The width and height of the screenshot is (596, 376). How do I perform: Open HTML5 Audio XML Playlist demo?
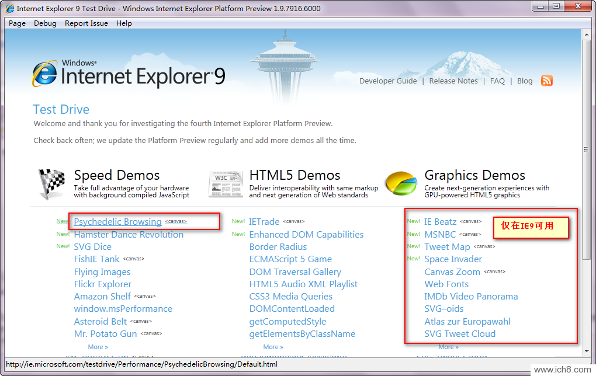click(303, 284)
